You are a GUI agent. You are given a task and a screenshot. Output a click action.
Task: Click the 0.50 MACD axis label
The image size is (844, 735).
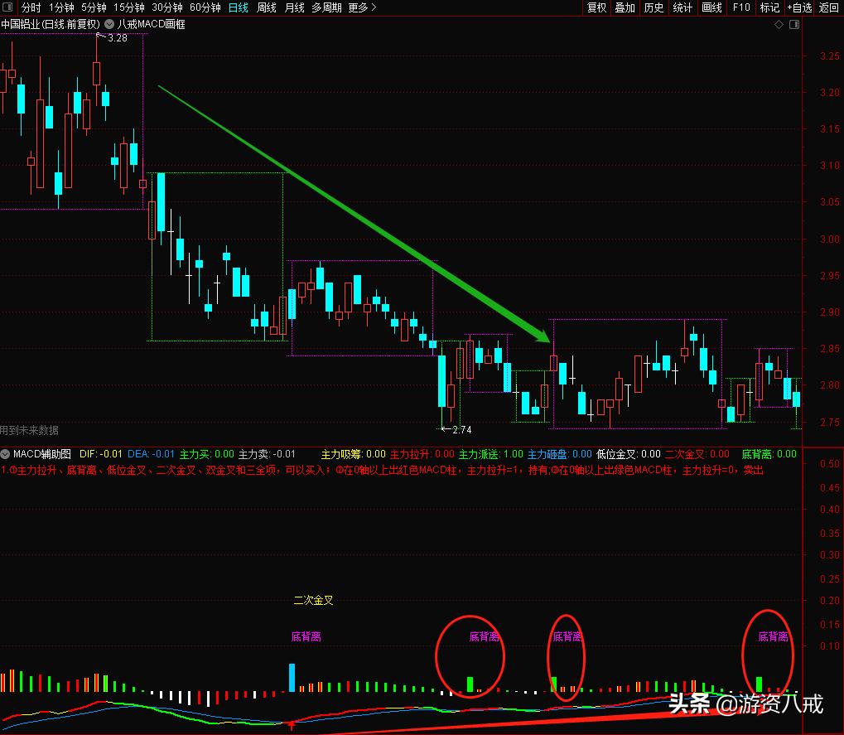tap(829, 463)
